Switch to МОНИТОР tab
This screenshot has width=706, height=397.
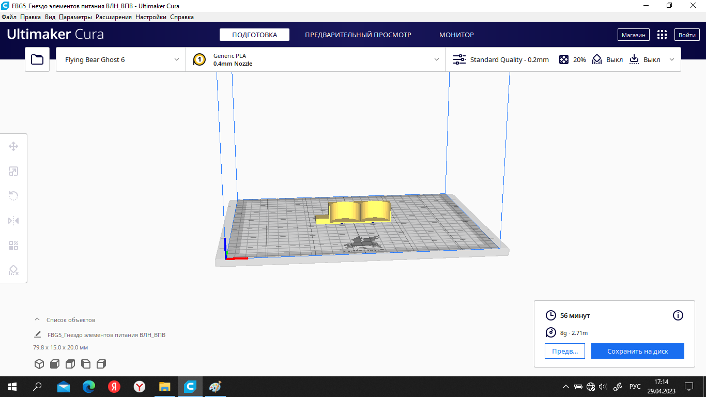[456, 35]
